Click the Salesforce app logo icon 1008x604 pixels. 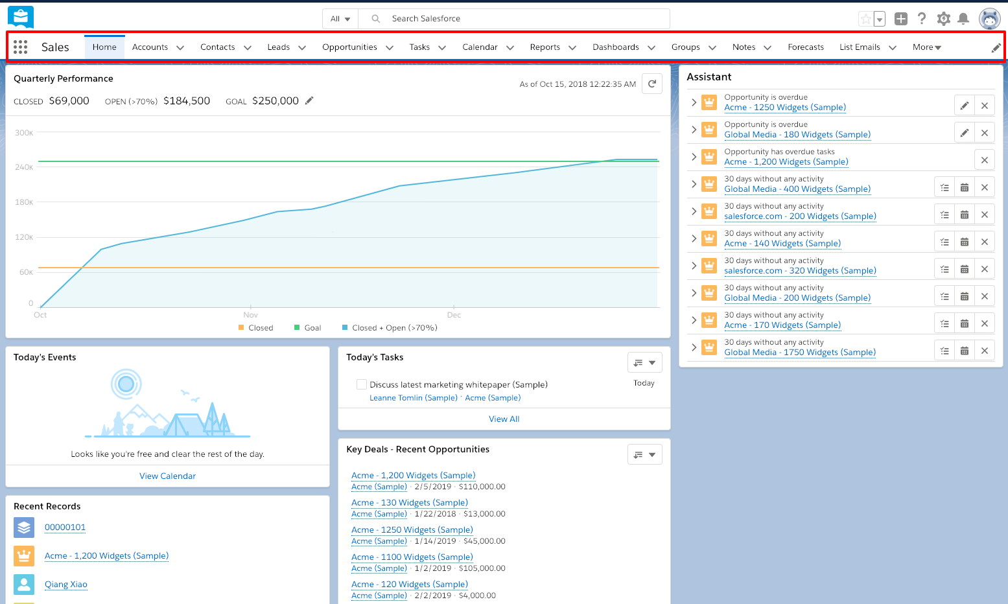point(21,17)
